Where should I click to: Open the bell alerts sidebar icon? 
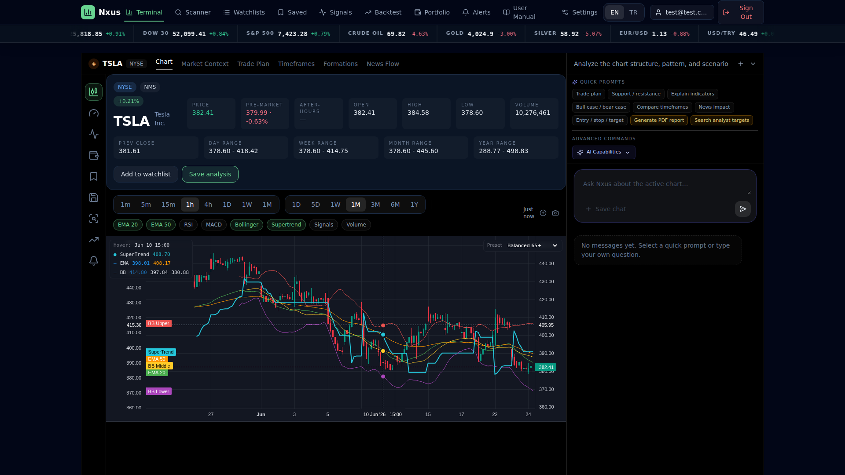coord(94,261)
